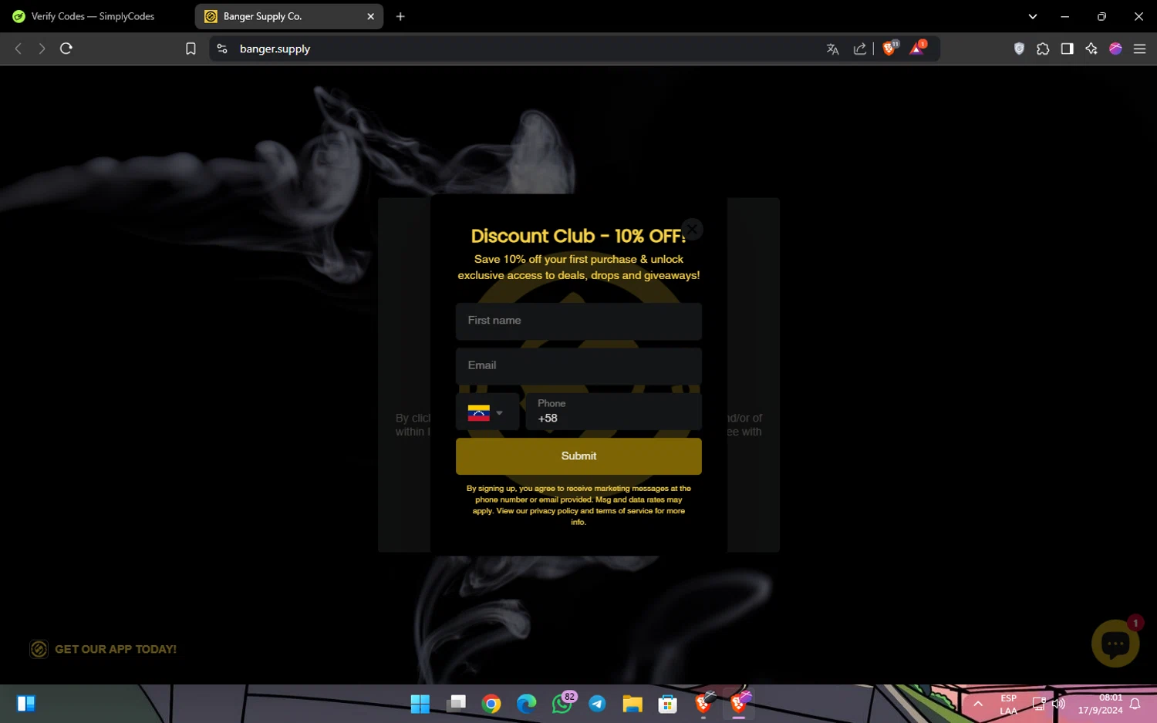Go back to previous page

point(19,49)
